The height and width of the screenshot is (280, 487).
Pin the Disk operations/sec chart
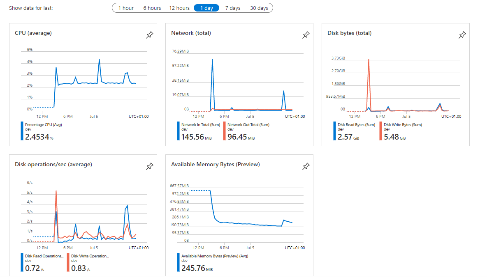pos(149,166)
